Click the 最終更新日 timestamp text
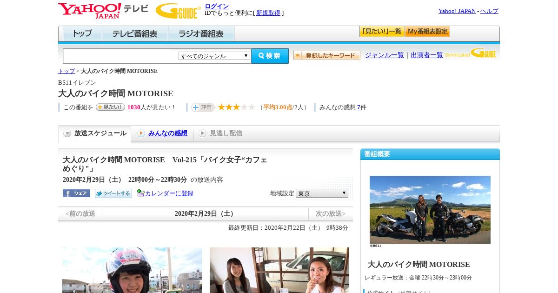Viewport: 558px width, 293px height. click(x=288, y=228)
